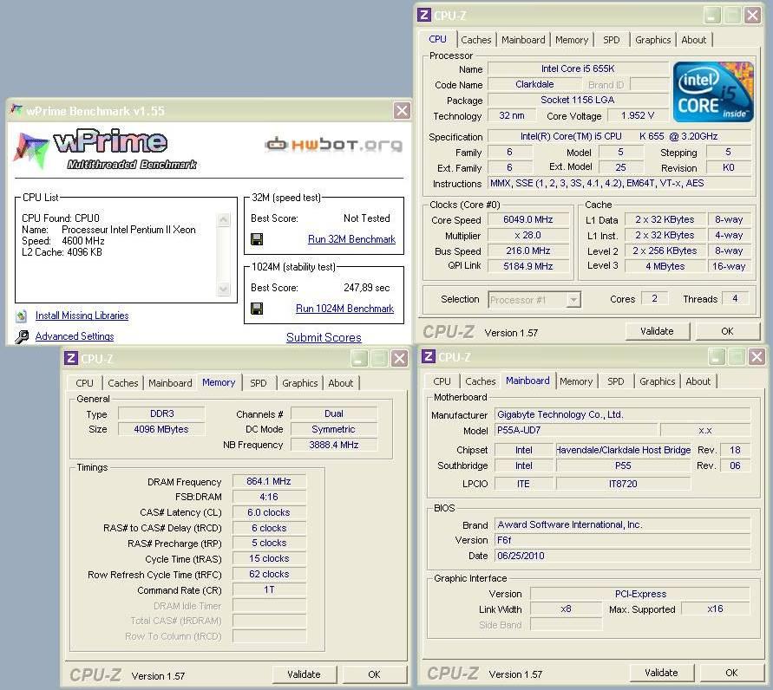
Task: Minimize the top CPU-Z processor window
Action: [x=711, y=16]
